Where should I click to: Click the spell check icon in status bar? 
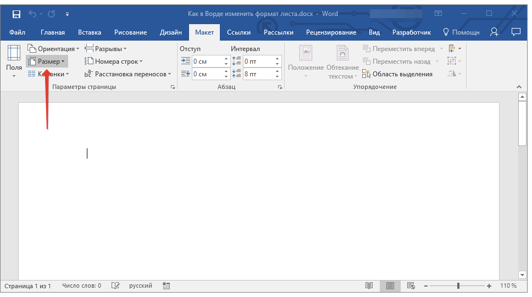click(115, 286)
